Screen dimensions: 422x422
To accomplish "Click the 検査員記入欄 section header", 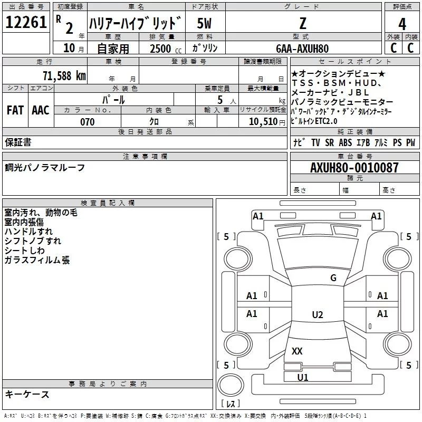I will click(108, 203).
